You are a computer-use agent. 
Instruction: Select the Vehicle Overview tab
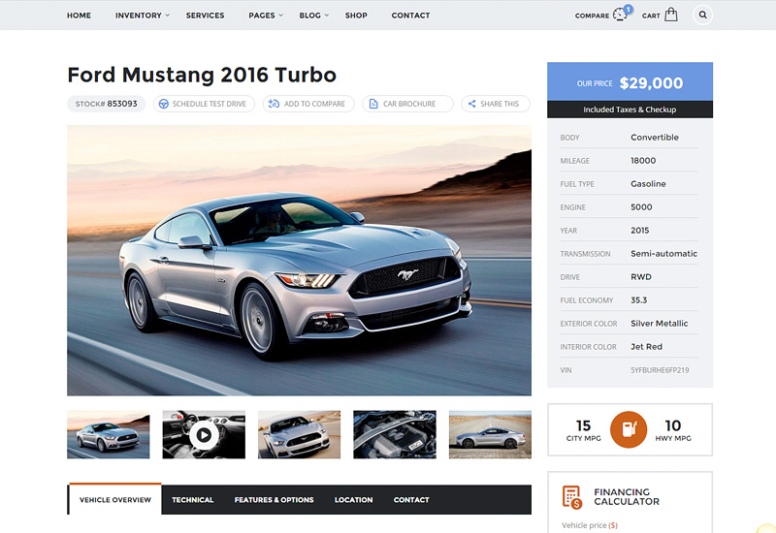pos(114,499)
